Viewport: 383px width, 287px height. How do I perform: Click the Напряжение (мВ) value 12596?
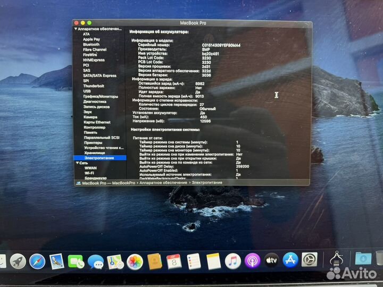(x=205, y=121)
